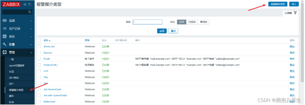
Task: Click the 配置 wrench icon
Action: 5,44
